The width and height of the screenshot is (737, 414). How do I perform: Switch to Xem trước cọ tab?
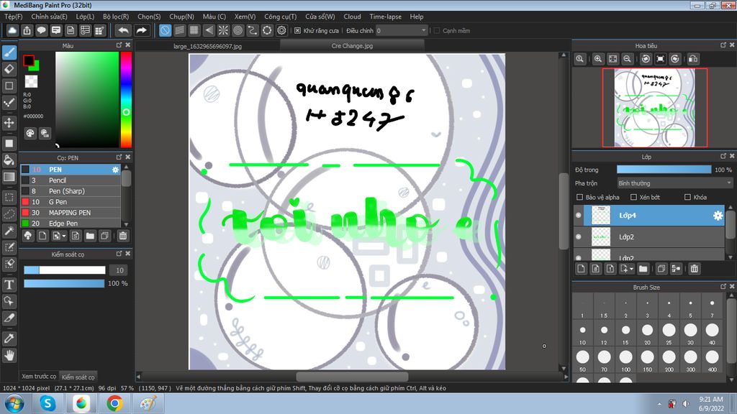click(x=39, y=377)
